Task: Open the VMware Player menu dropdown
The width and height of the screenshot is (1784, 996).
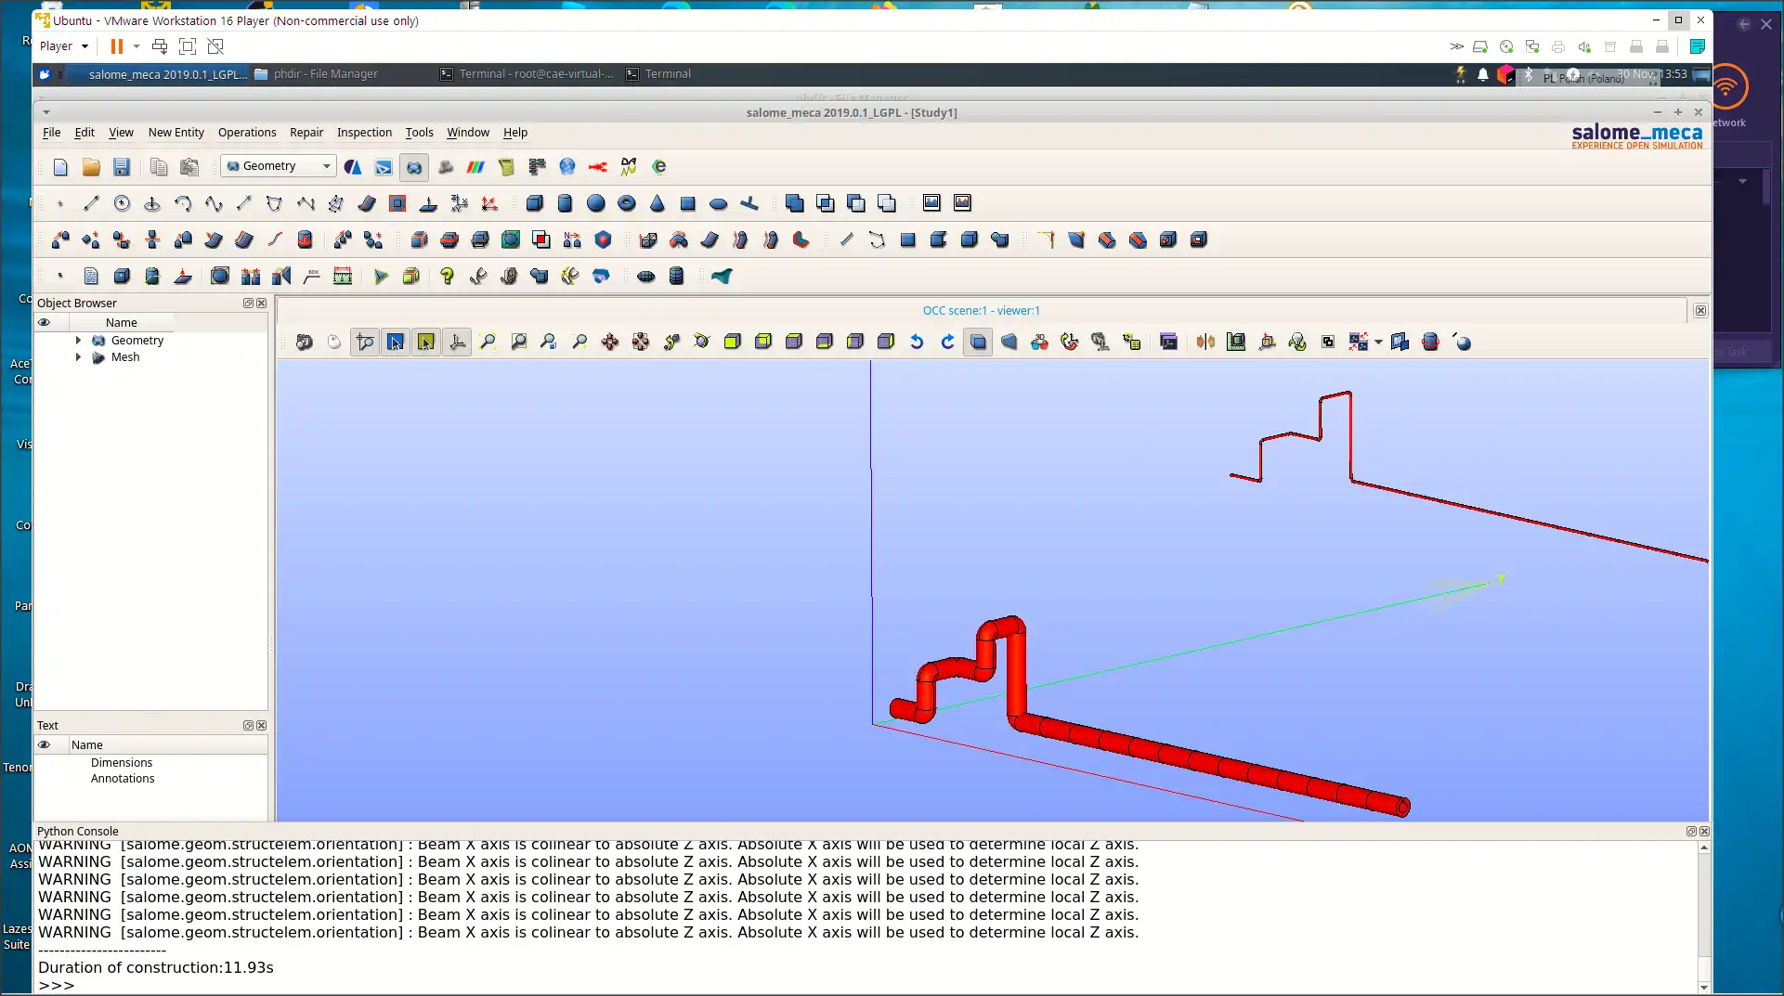Action: coord(64,46)
